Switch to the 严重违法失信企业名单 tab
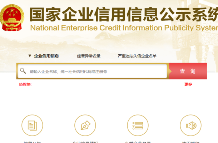Image resolution: width=218 pixels, height=143 pixels. [x=137, y=56]
